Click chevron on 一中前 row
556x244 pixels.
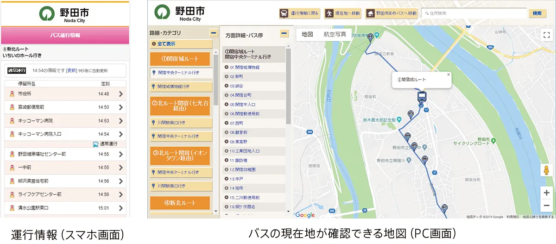click(x=121, y=168)
